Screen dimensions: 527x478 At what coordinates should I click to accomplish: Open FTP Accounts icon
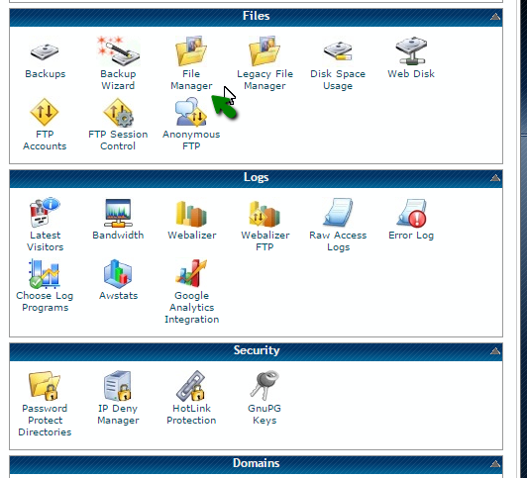point(45,112)
